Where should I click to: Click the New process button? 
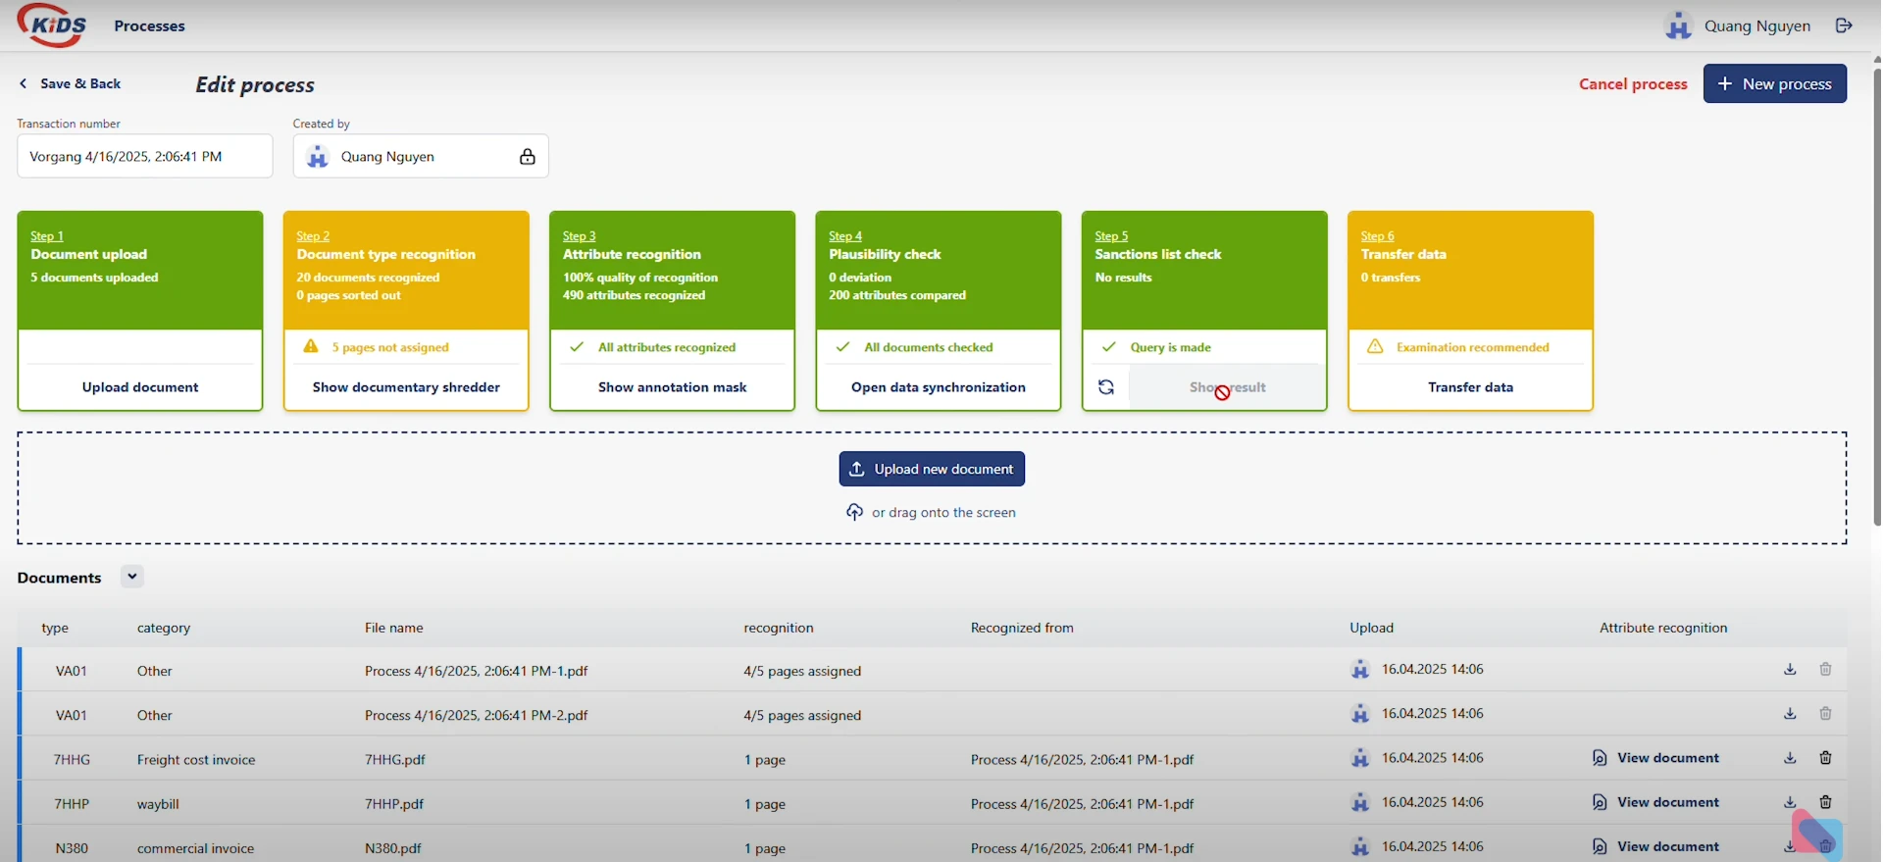click(1774, 84)
